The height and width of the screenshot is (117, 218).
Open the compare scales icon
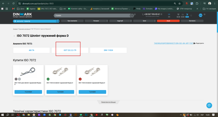[x=183, y=14]
